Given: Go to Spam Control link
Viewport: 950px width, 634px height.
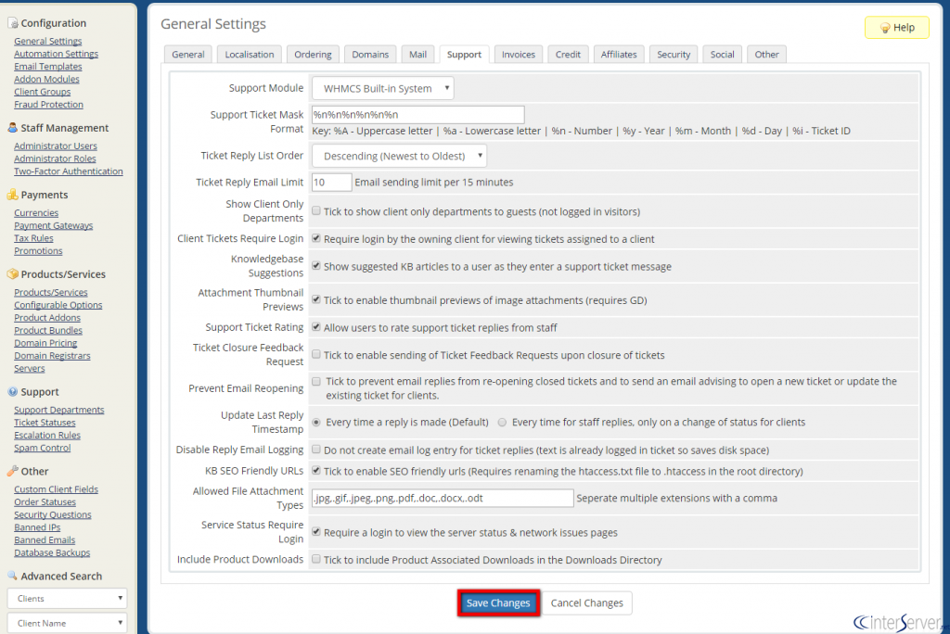Looking at the screenshot, I should pos(43,448).
